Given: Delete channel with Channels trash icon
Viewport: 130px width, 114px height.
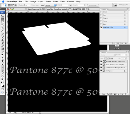Looking at the screenshot, I should [x=126, y=43].
